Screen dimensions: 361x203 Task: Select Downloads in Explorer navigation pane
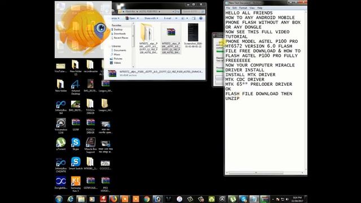coord(120,34)
